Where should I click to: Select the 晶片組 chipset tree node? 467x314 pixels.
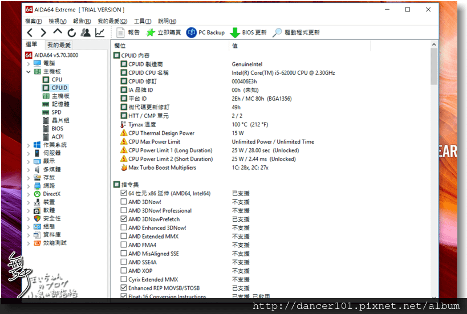coord(56,121)
